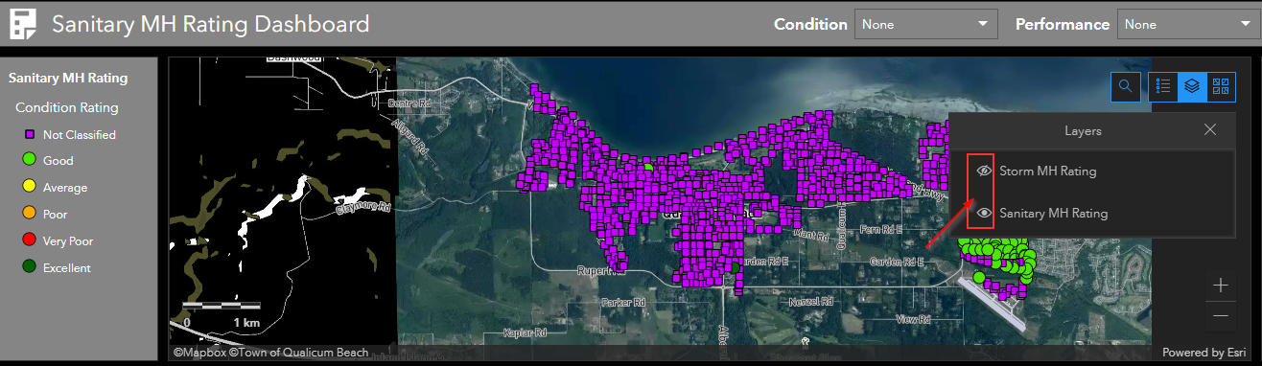The height and width of the screenshot is (366, 1262).
Task: Click the Poor orange legend symbol
Action: 30,214
